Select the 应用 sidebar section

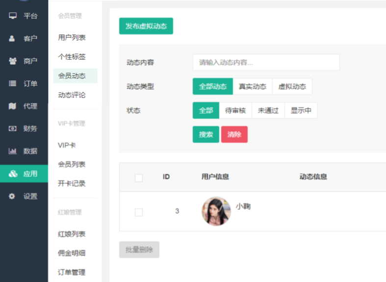tap(24, 174)
